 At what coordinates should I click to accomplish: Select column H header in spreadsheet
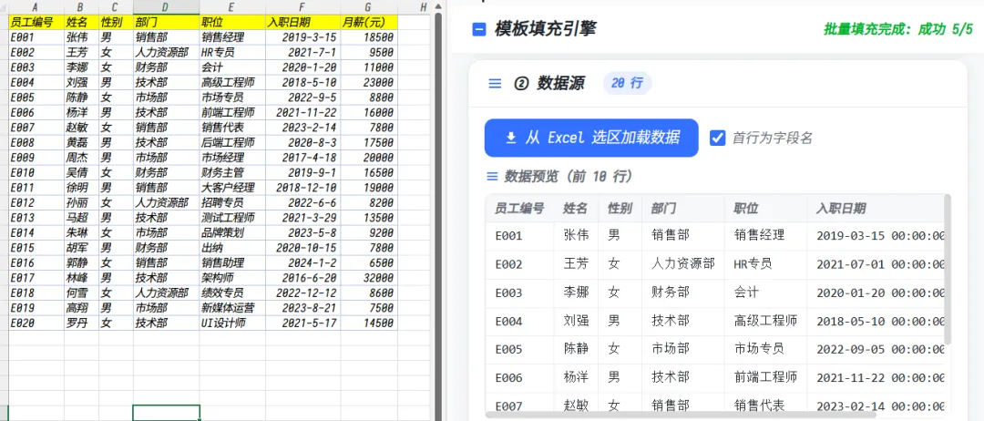423,7
